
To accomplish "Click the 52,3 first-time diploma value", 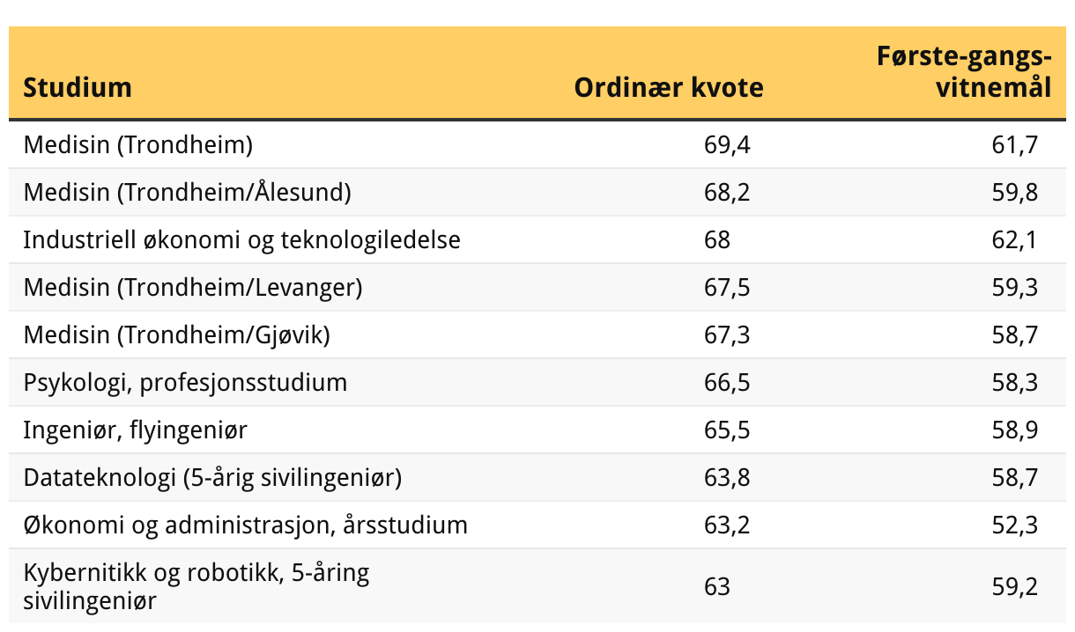I will 1014,525.
